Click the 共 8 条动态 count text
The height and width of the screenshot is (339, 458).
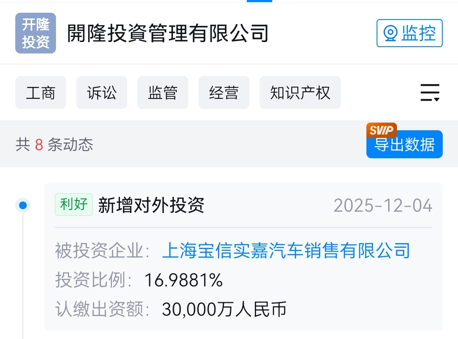54,145
